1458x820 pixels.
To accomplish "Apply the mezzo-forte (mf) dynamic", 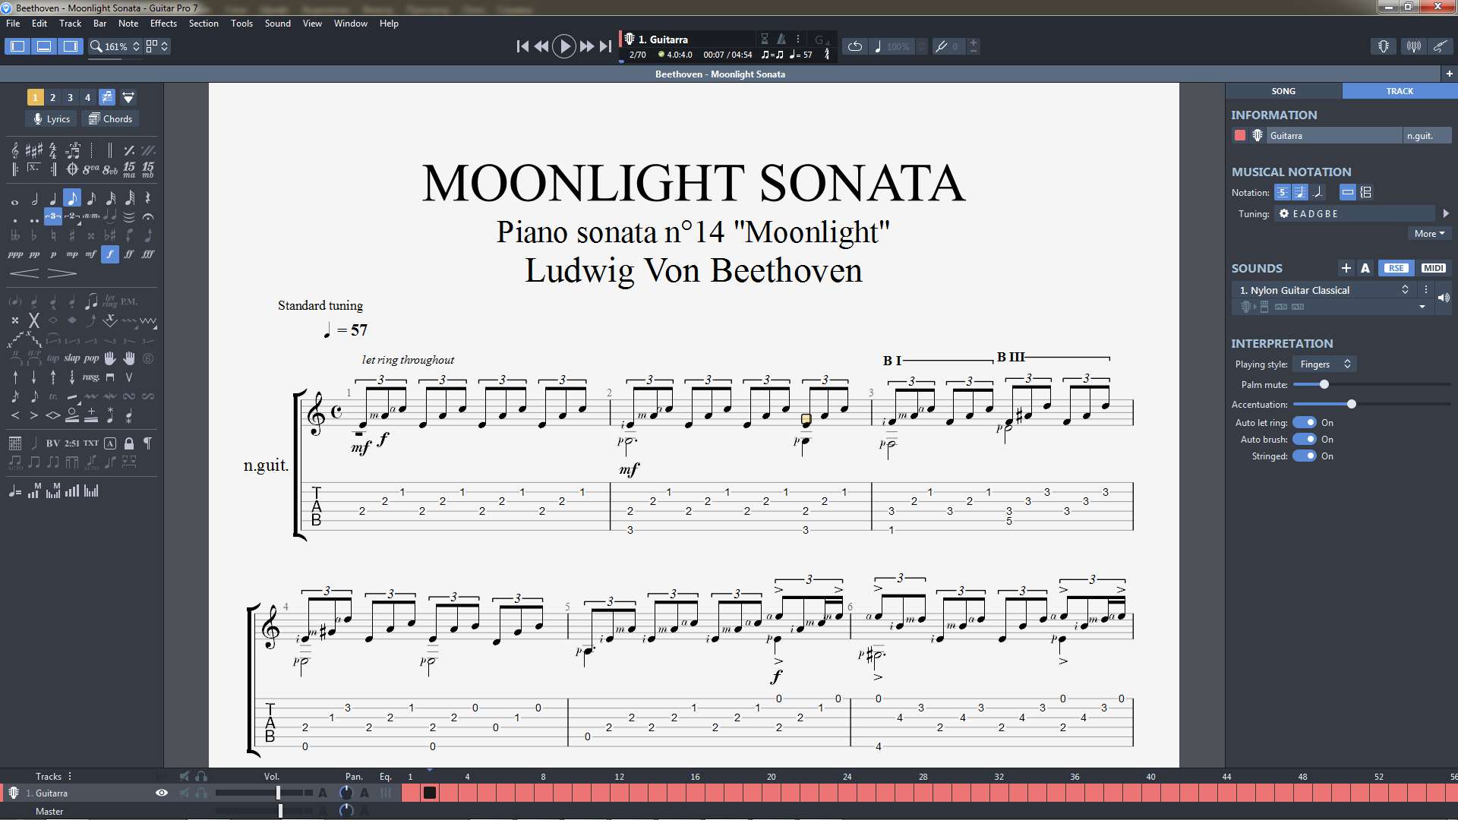I will pyautogui.click(x=91, y=254).
